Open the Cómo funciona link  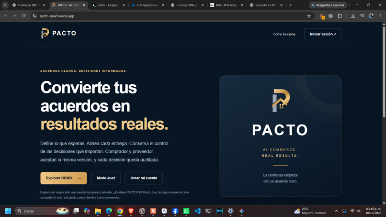[x=284, y=34]
